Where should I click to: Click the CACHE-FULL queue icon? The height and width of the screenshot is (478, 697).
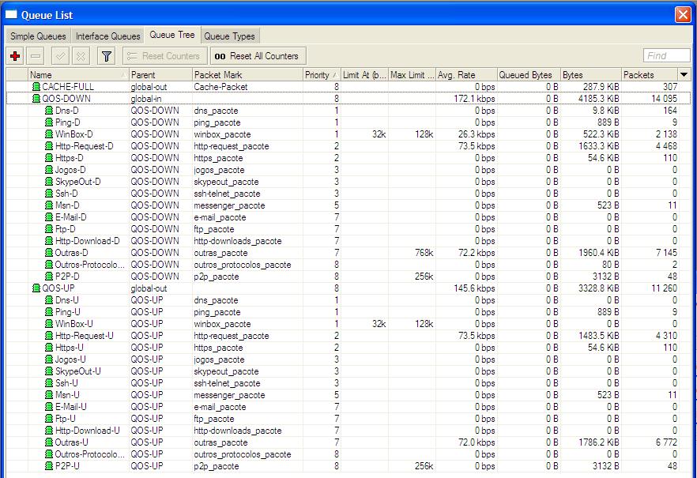coord(36,87)
